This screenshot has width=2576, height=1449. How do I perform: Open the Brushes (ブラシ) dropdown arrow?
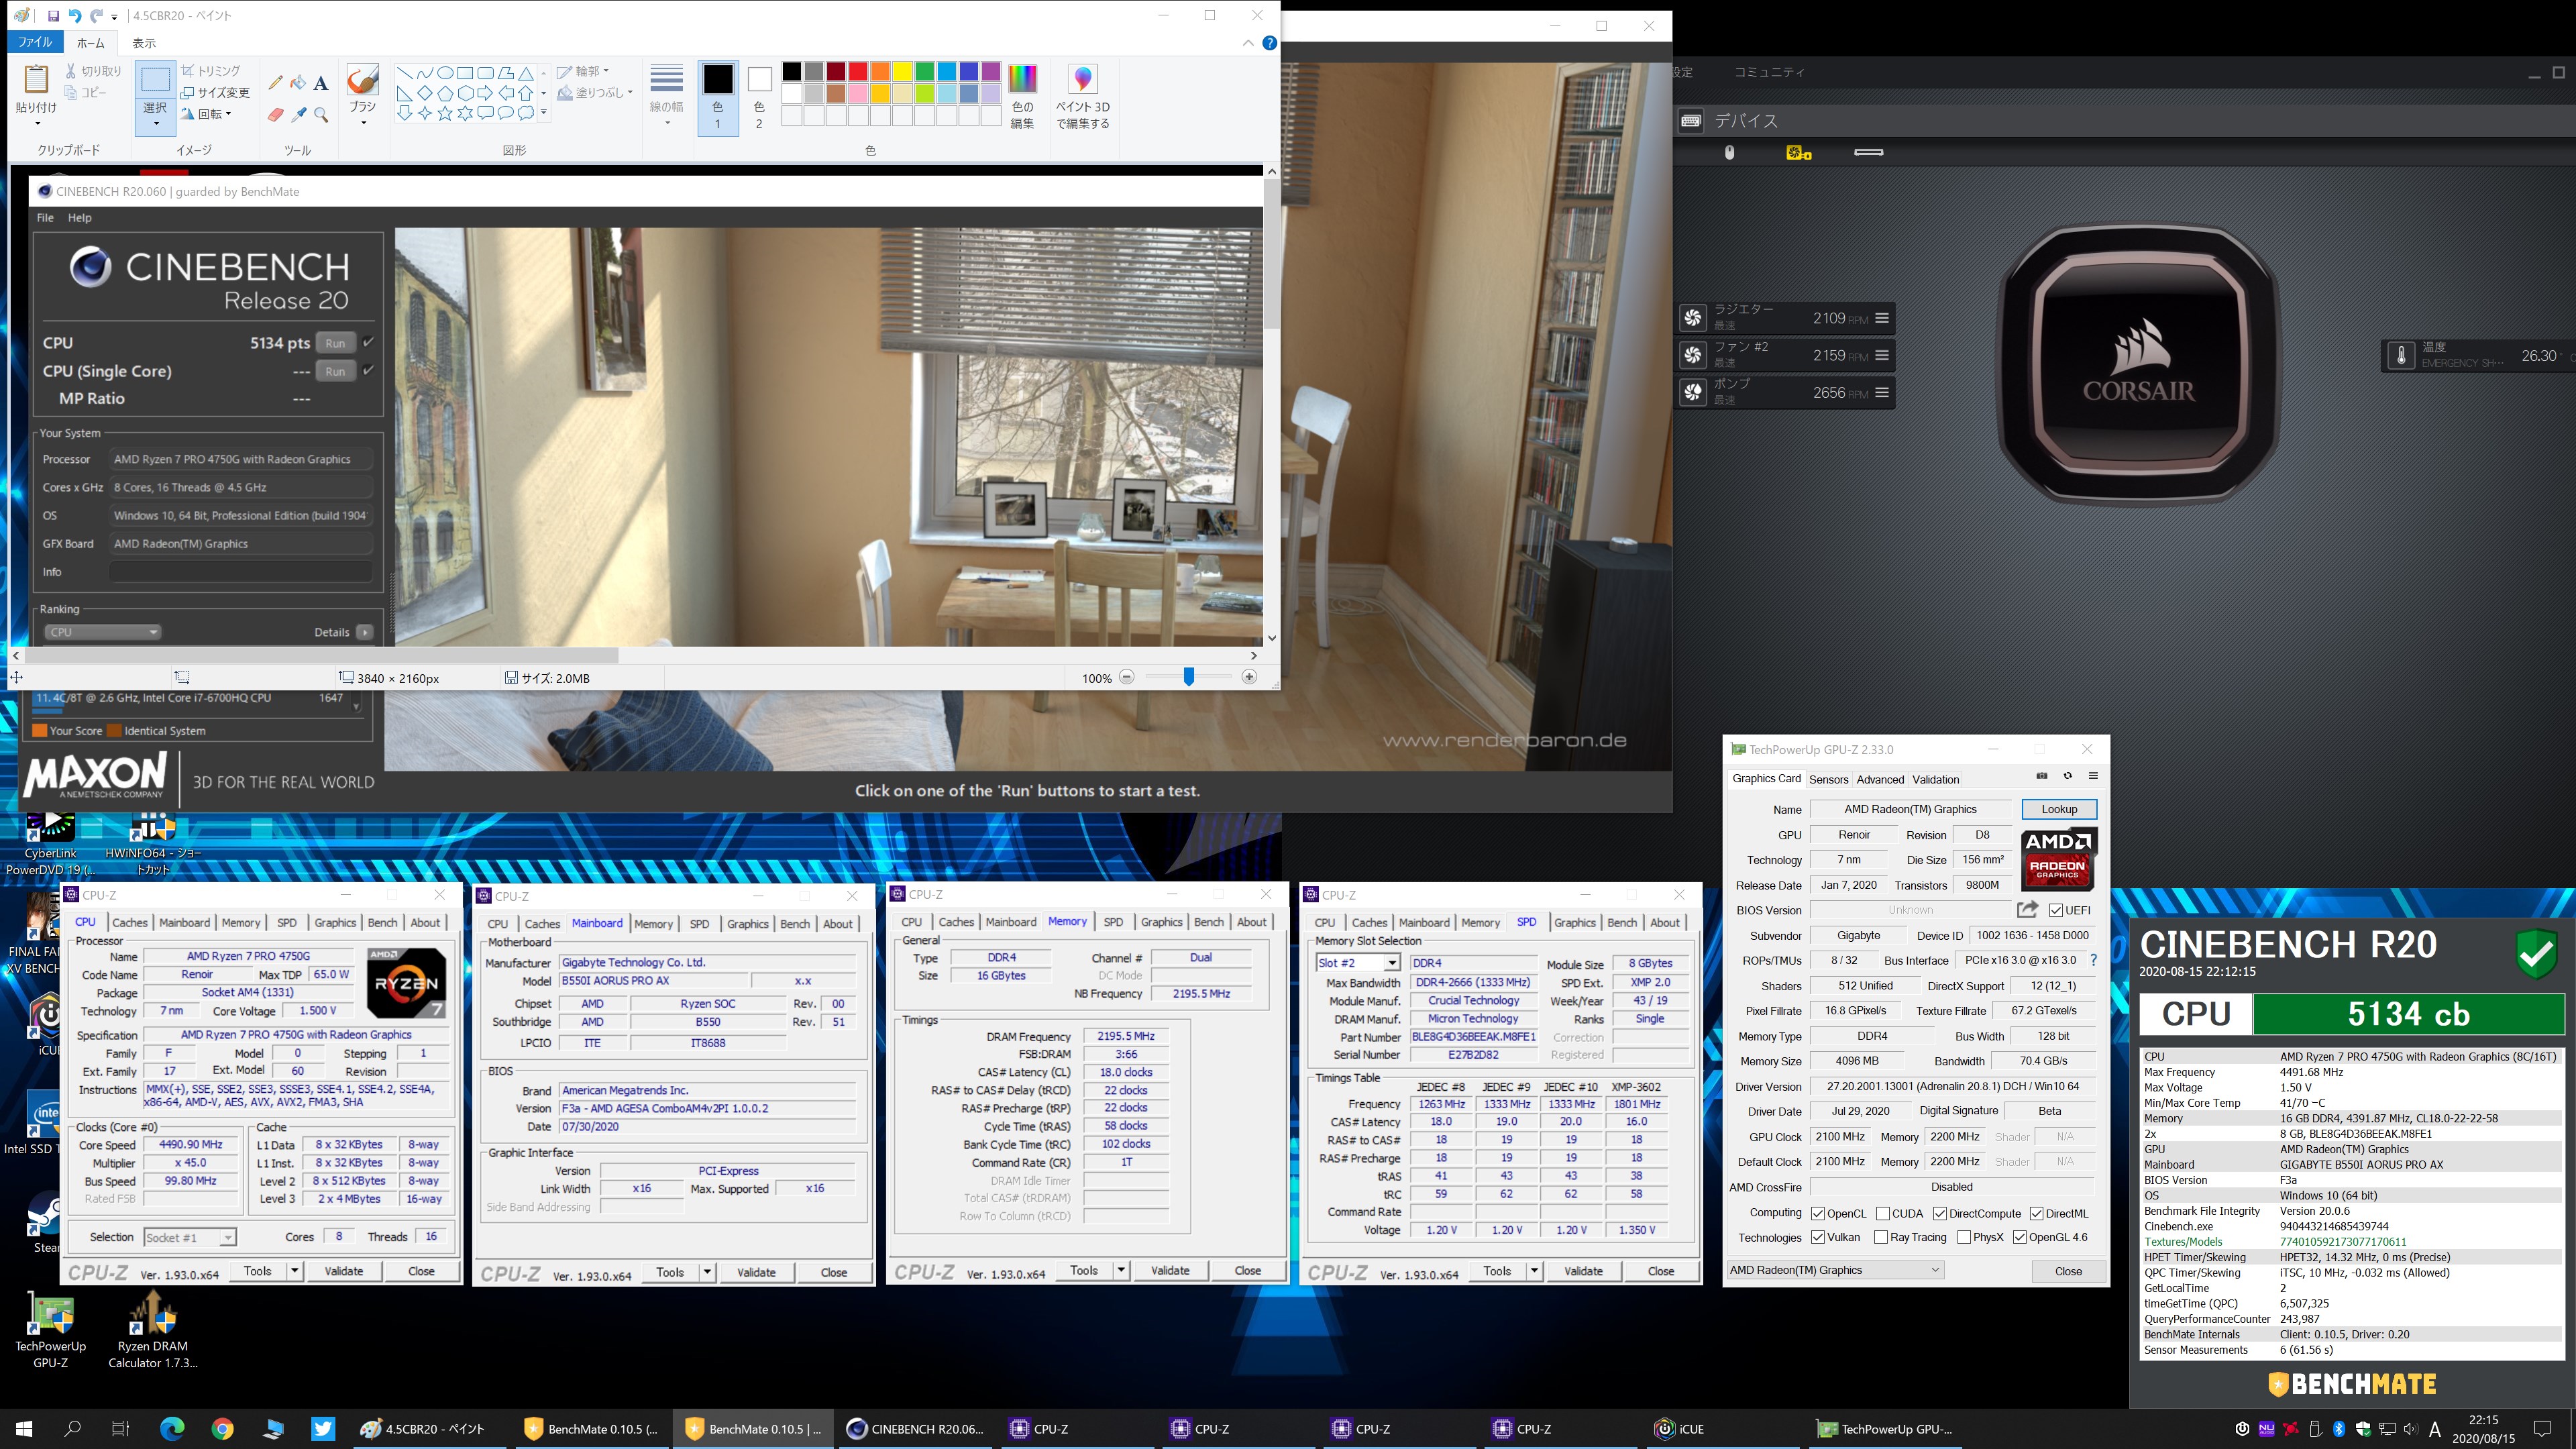(363, 123)
